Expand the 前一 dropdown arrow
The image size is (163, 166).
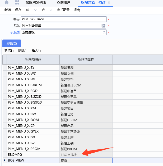(35, 10)
